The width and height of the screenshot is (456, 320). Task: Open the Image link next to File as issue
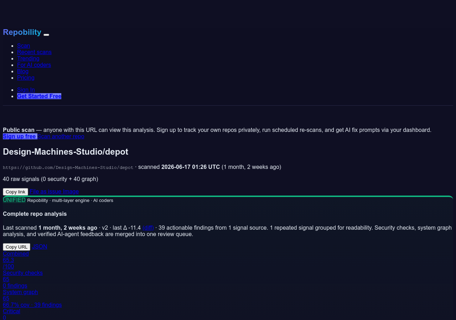click(71, 191)
